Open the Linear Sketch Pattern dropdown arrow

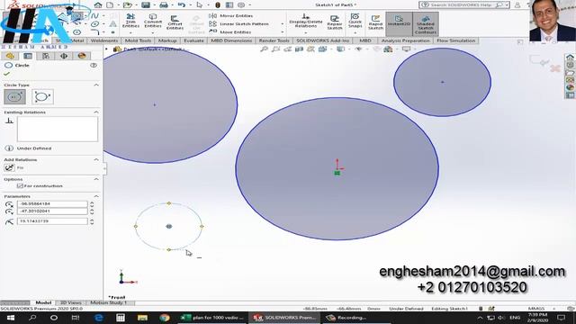[x=282, y=24]
